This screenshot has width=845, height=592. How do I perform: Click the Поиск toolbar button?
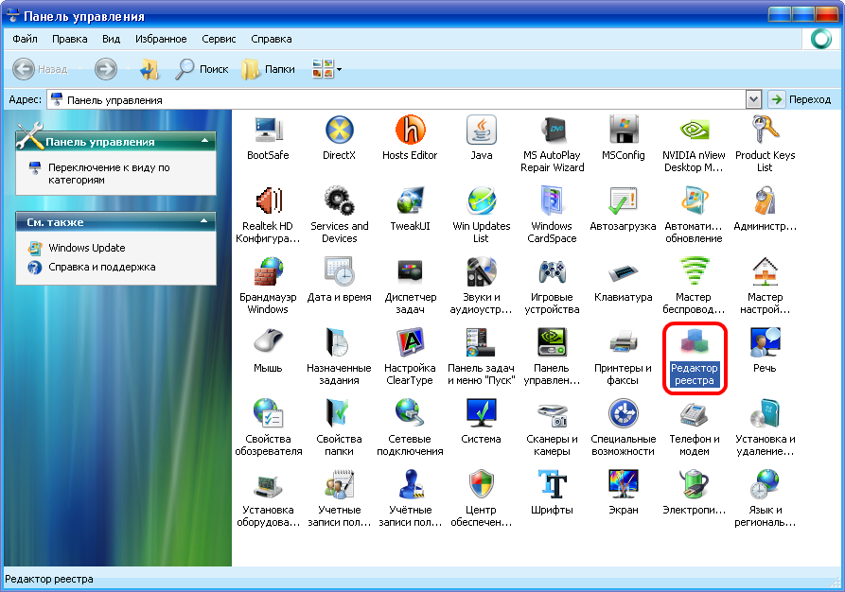[202, 69]
